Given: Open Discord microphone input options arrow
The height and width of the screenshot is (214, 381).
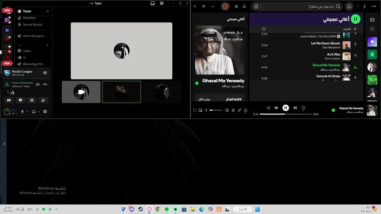Looking at the screenshot, I should (x=27, y=112).
